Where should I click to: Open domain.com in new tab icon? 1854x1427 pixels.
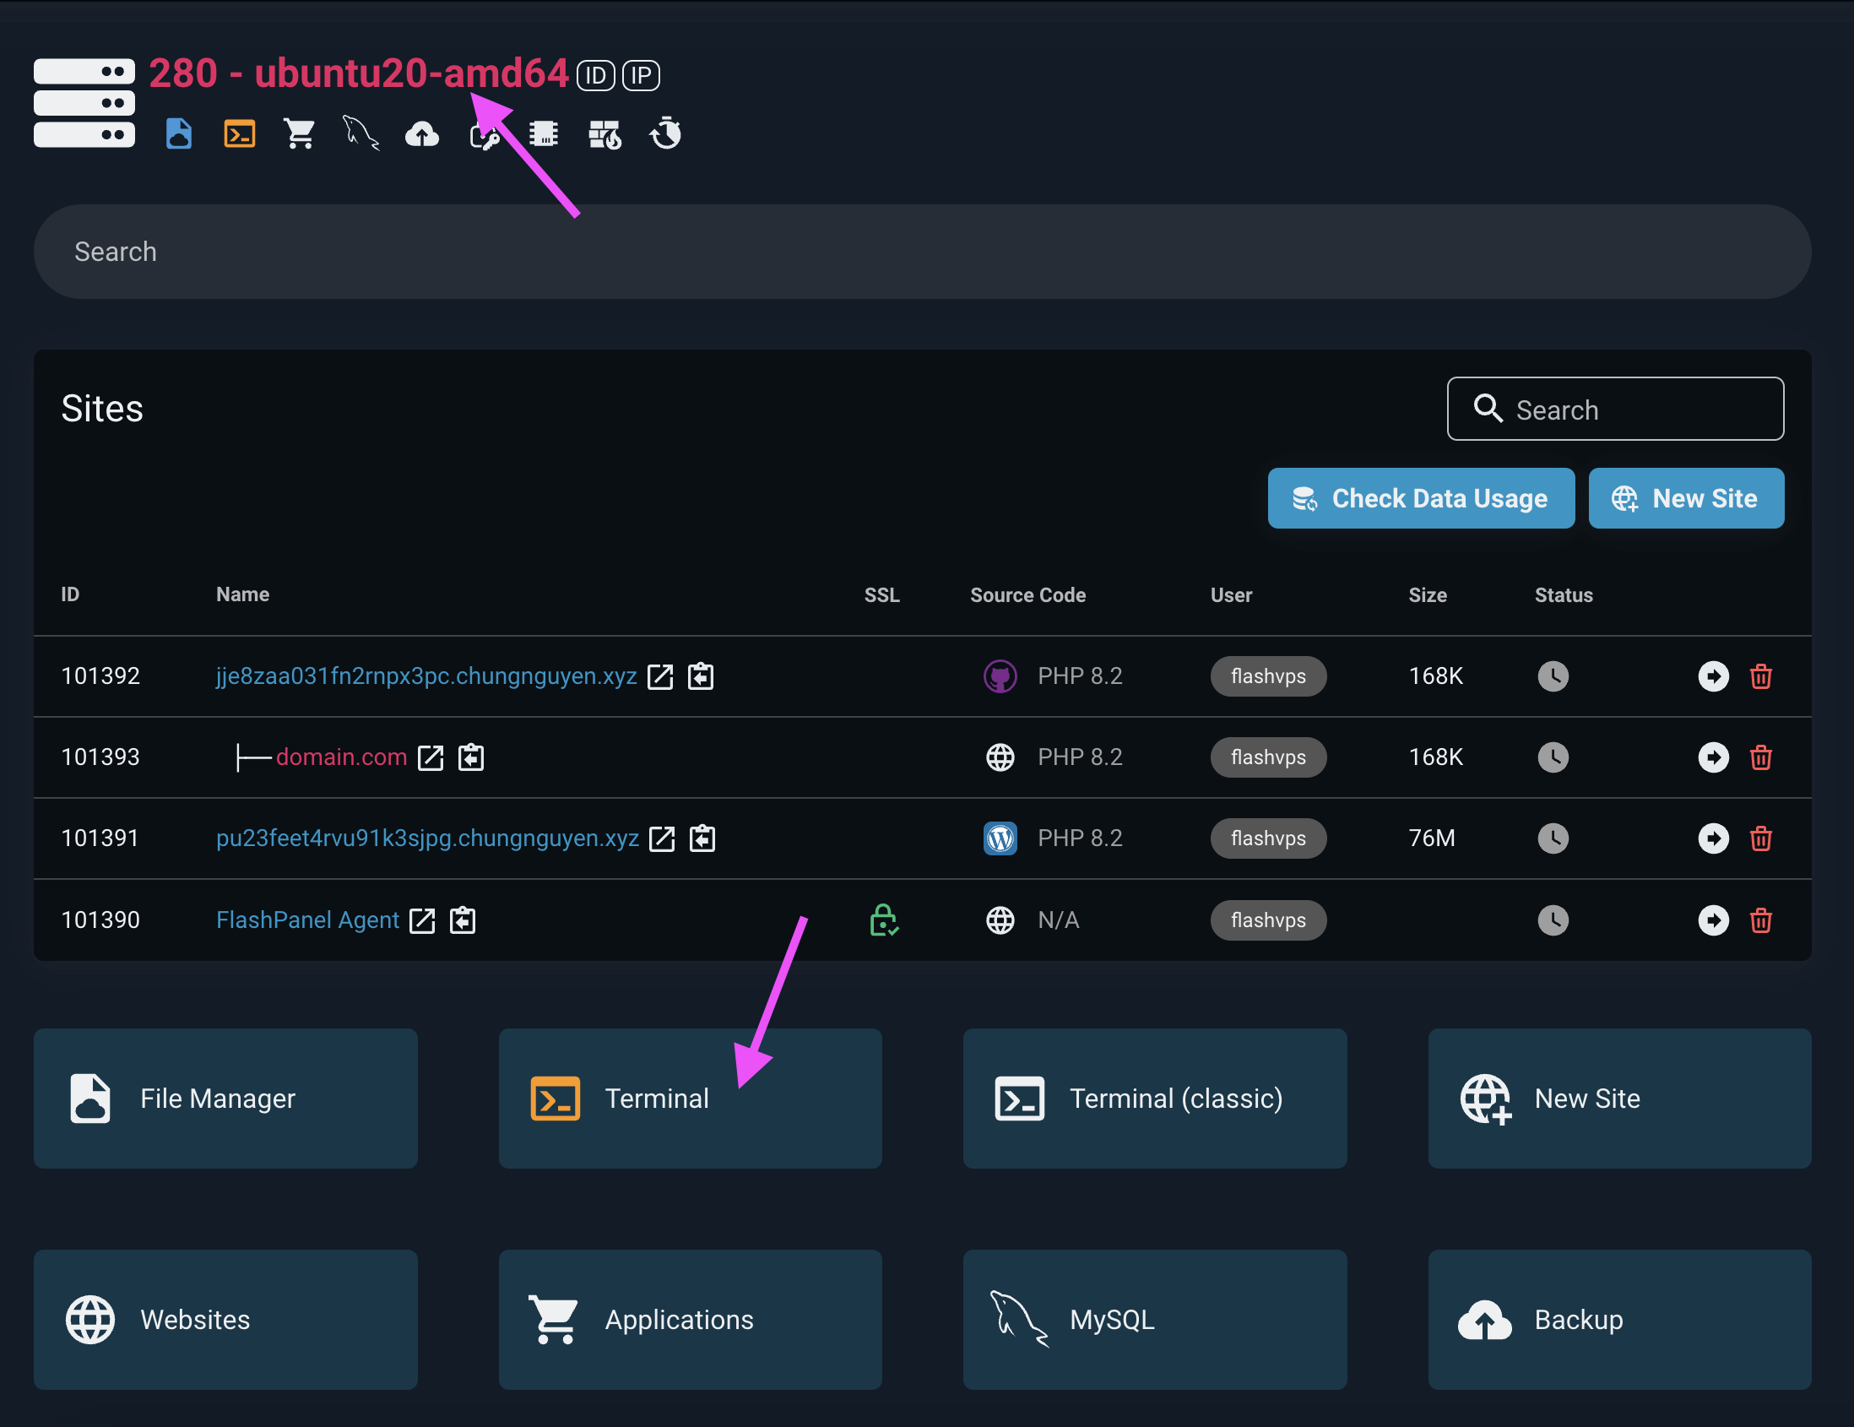point(431,757)
